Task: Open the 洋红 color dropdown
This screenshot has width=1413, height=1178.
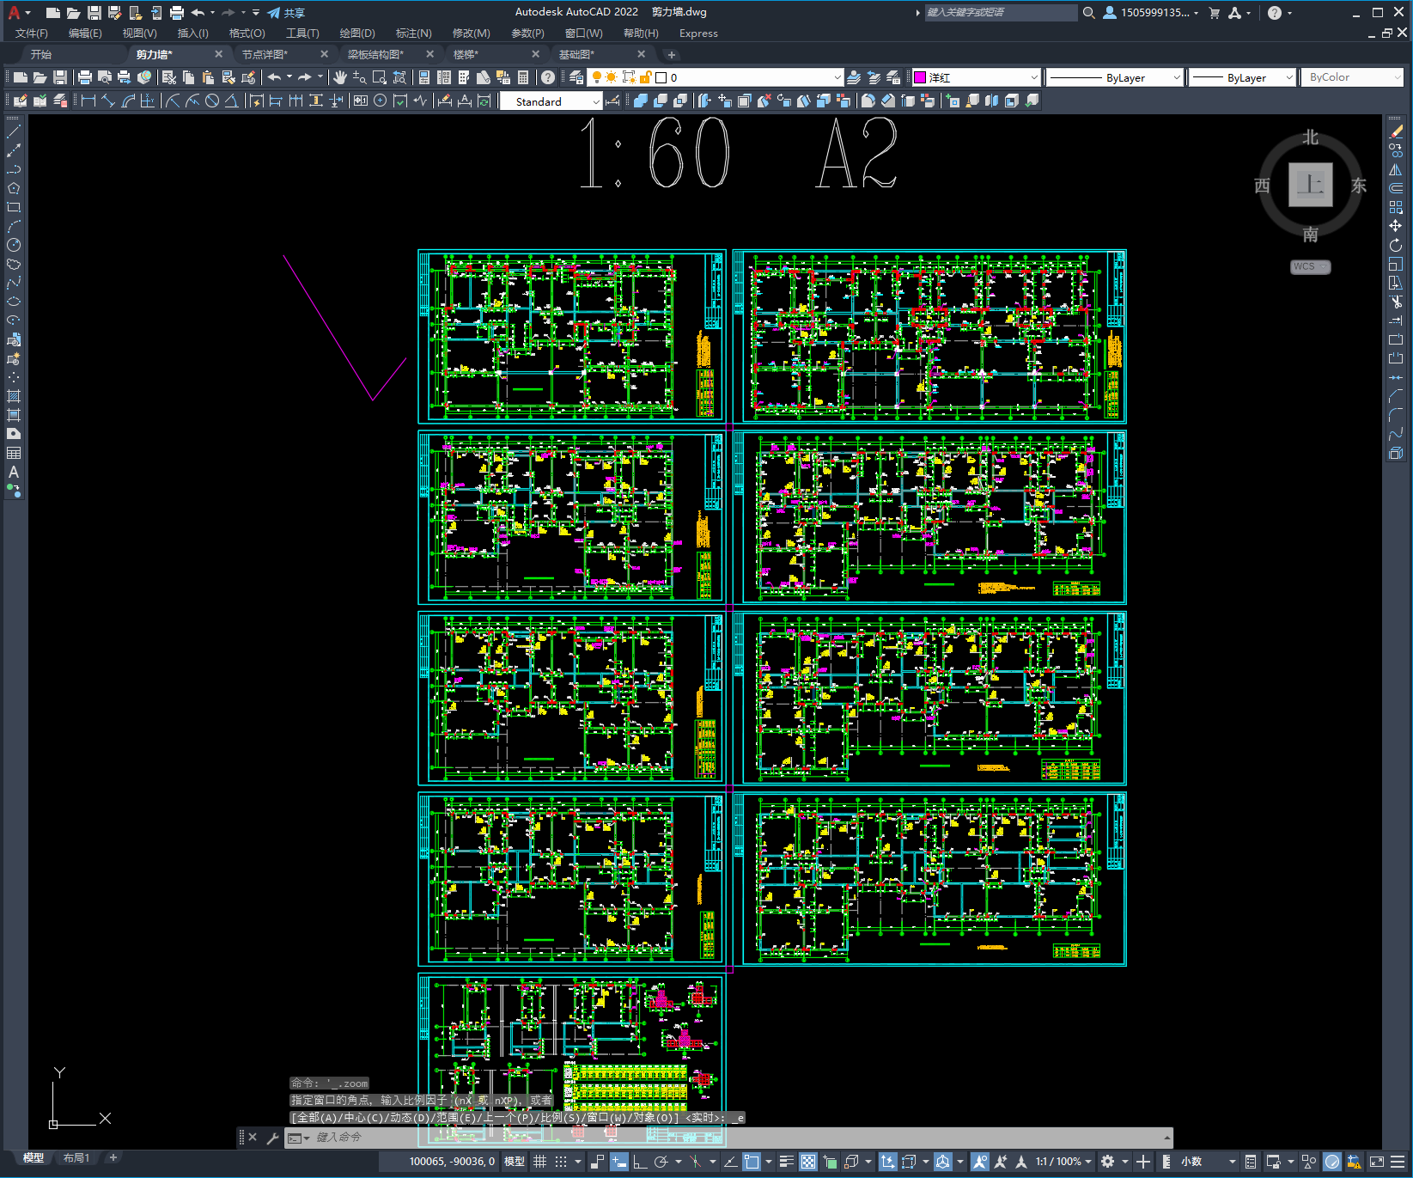Action: click(x=1033, y=77)
